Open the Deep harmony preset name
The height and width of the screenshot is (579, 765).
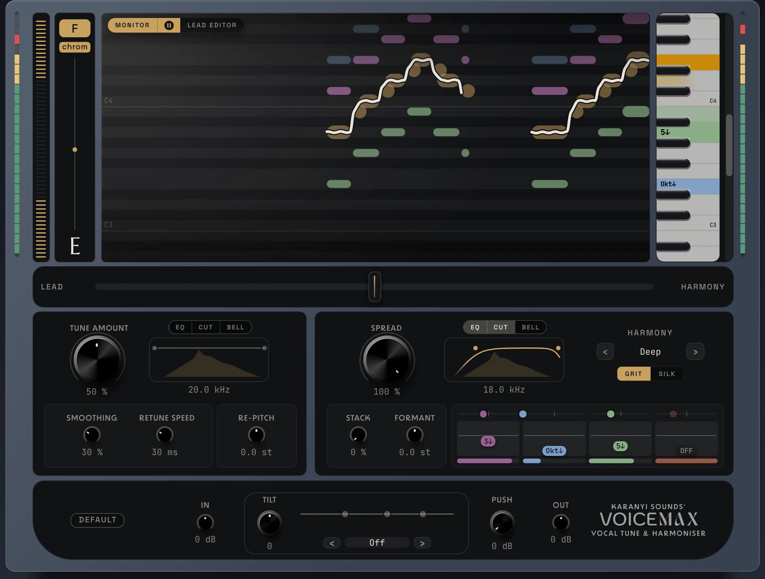tap(650, 352)
